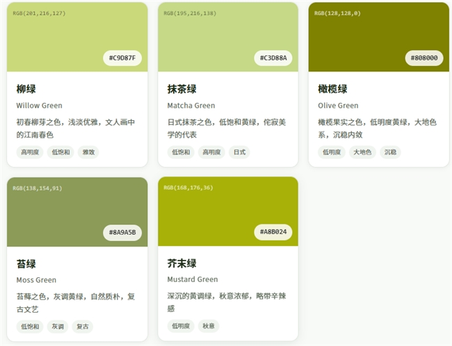This screenshot has height=346, width=452.
Task: Click the 橄榄绿 card title
Action: pos(332,89)
